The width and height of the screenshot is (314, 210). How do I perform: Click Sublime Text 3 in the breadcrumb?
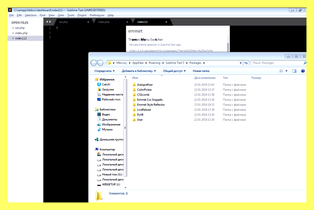click(x=175, y=63)
